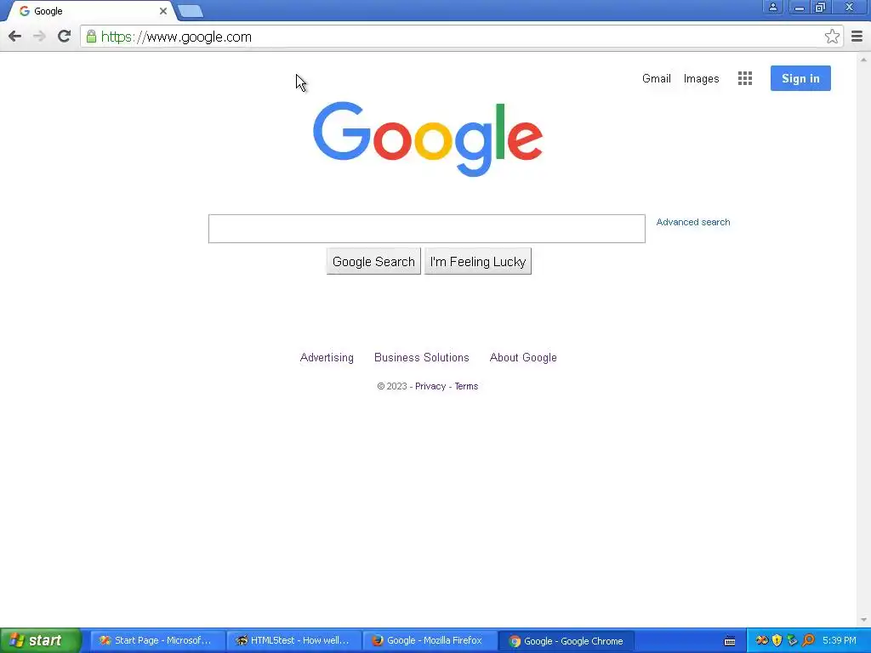Click I'm Feeling Lucky
Screen dimensions: 871x653
pos(478,262)
